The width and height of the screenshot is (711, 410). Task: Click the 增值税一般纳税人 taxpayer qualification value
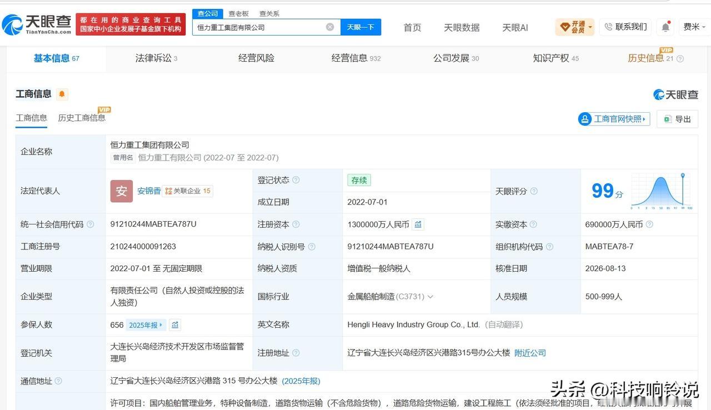point(379,268)
